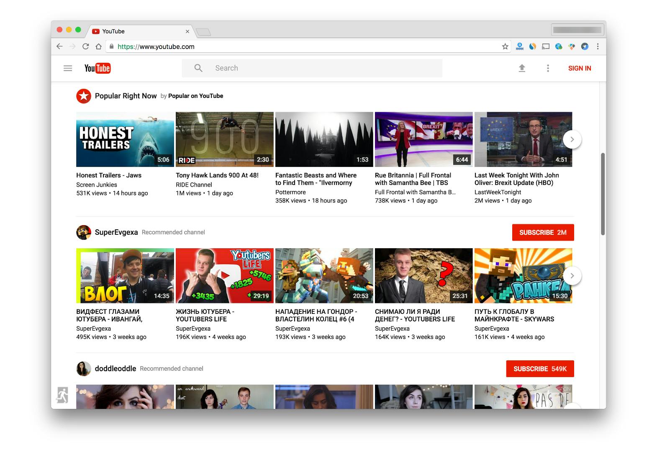Subscribe to SuperEvgexa channel
This screenshot has width=657, height=452.
click(x=543, y=232)
